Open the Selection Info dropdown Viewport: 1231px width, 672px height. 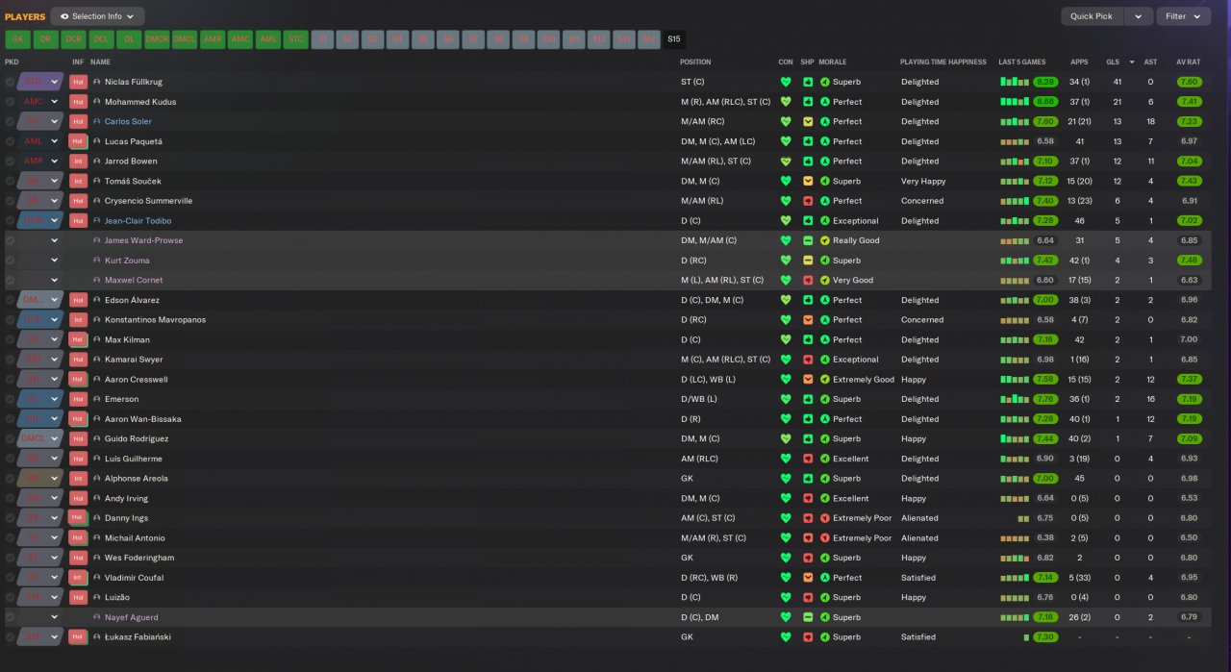pyautogui.click(x=97, y=16)
